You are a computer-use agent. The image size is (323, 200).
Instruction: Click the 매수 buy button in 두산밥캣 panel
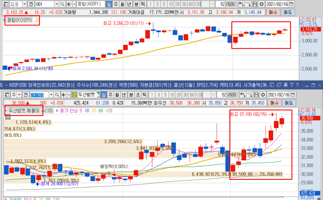[274, 103]
